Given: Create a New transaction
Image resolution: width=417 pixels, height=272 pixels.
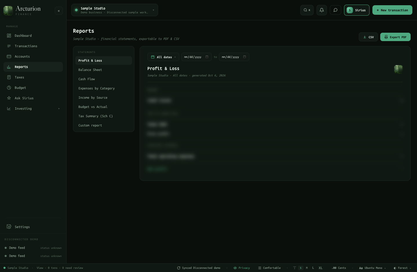Looking at the screenshot, I should (x=392, y=10).
